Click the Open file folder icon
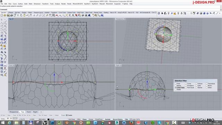222x125 pixels. point(5,15)
